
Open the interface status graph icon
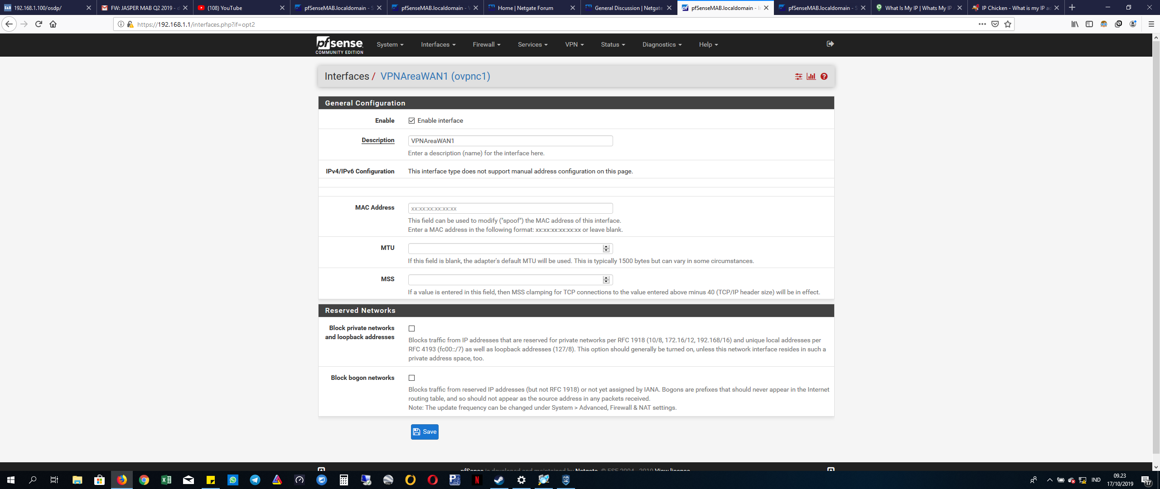coord(811,77)
